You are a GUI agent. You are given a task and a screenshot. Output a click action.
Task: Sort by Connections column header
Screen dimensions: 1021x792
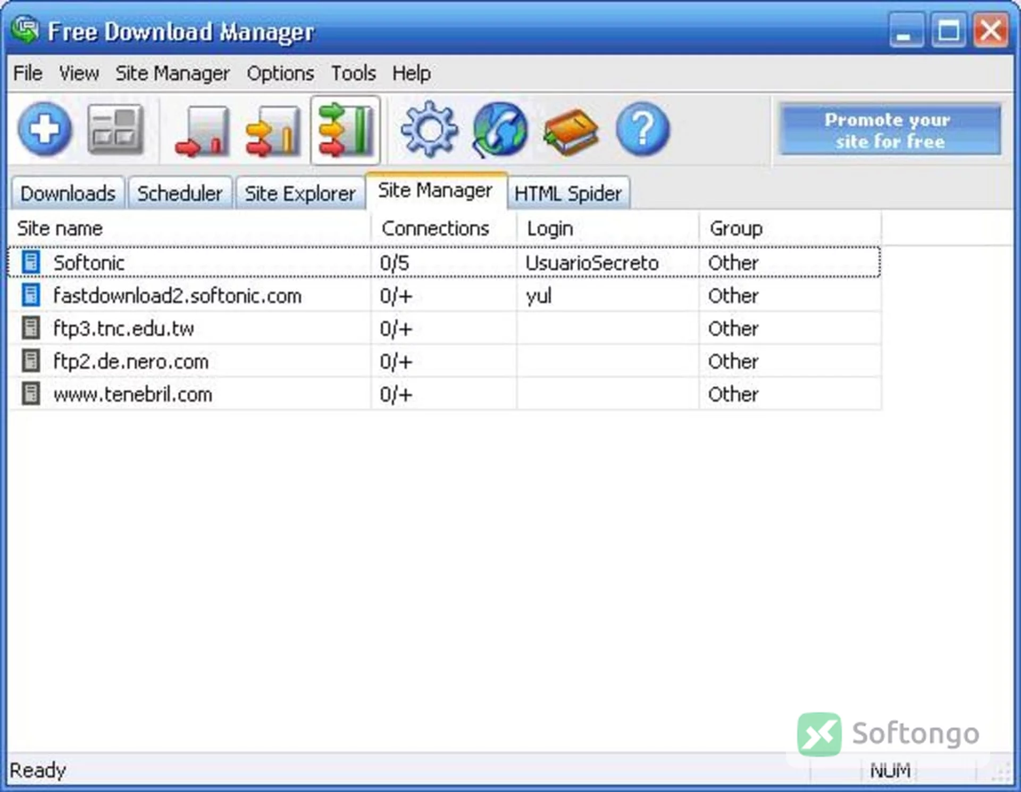pos(443,228)
